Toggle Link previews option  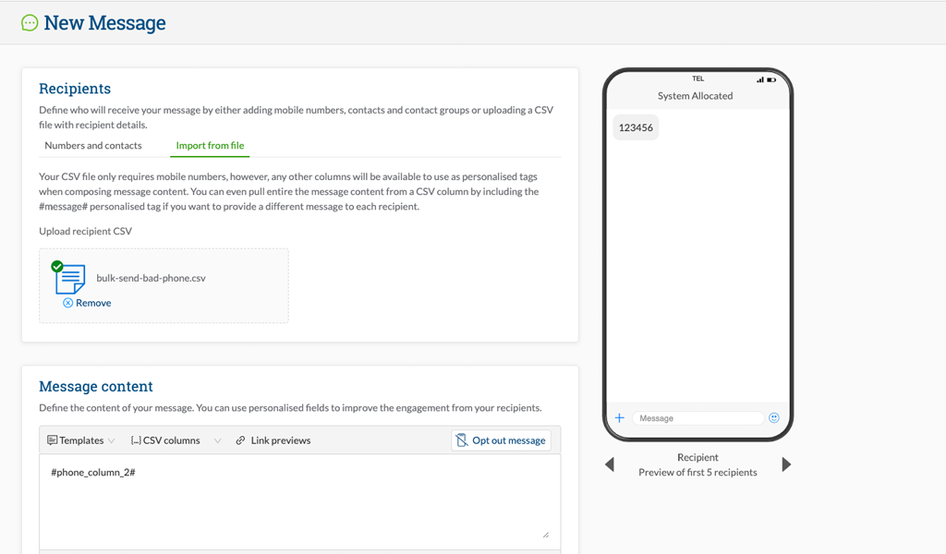273,440
